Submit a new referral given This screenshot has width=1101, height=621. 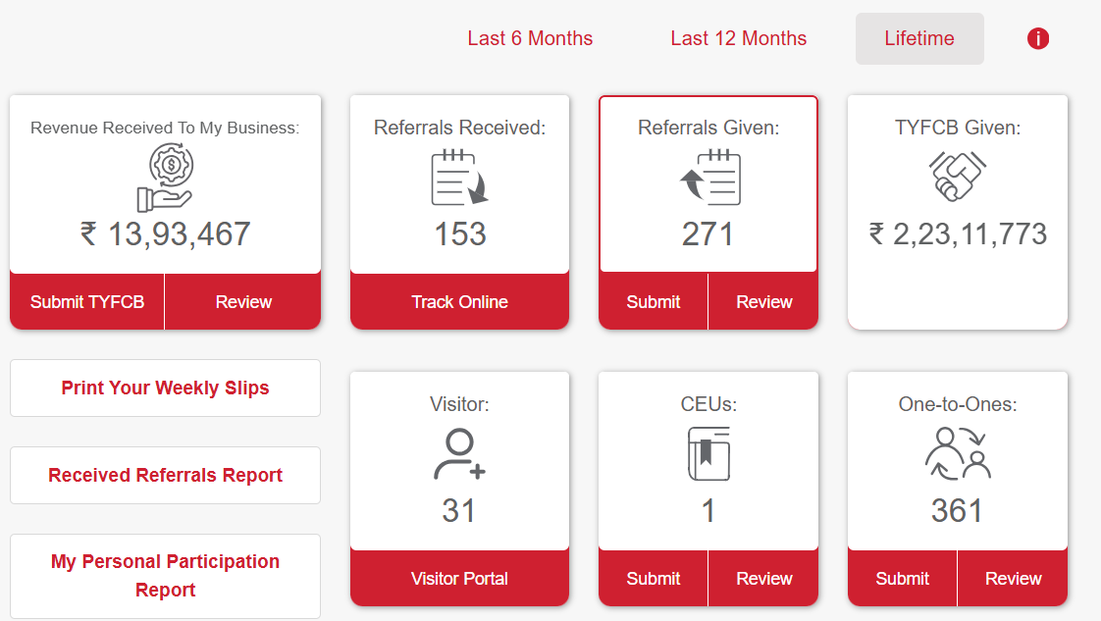[x=653, y=301]
